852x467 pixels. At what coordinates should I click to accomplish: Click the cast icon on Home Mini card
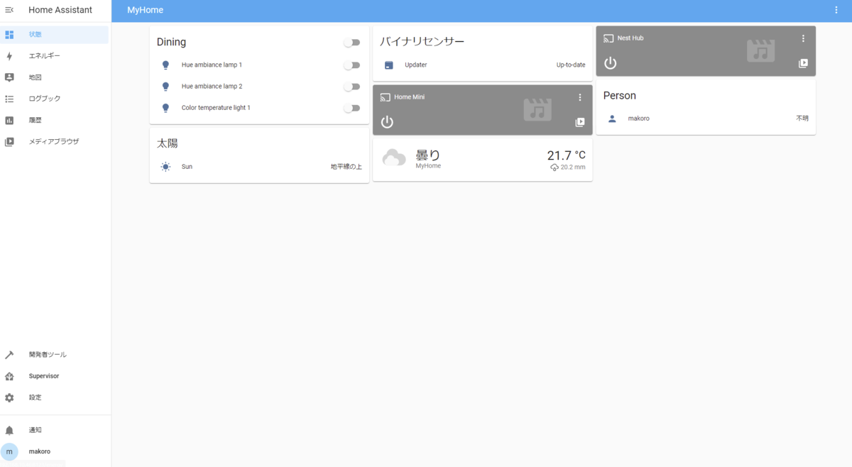click(x=386, y=97)
